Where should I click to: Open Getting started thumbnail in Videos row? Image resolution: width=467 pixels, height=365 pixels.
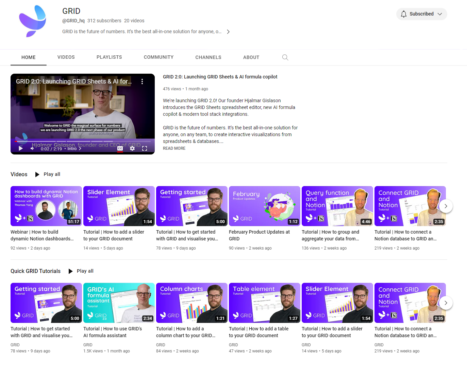(192, 206)
